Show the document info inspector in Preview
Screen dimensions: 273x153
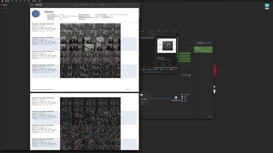pos(76,5)
